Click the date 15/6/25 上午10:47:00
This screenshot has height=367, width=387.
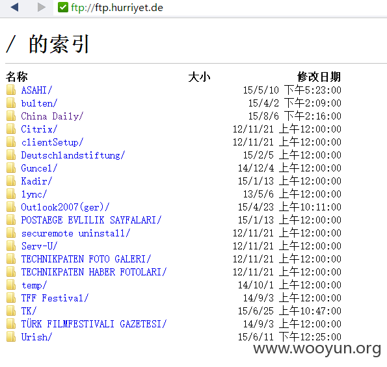pyautogui.click(x=289, y=311)
